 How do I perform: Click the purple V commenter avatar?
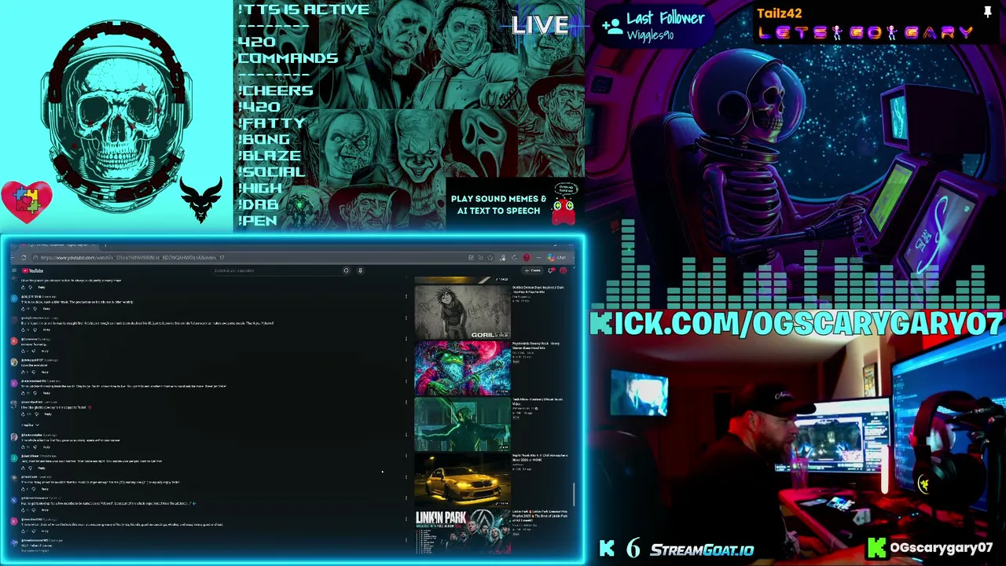pyautogui.click(x=14, y=383)
